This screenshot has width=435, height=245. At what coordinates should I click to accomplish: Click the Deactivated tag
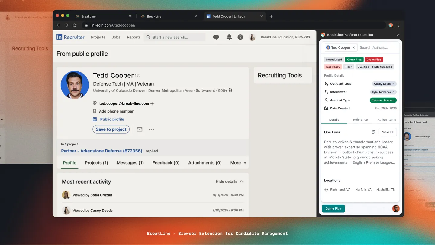(x=334, y=60)
